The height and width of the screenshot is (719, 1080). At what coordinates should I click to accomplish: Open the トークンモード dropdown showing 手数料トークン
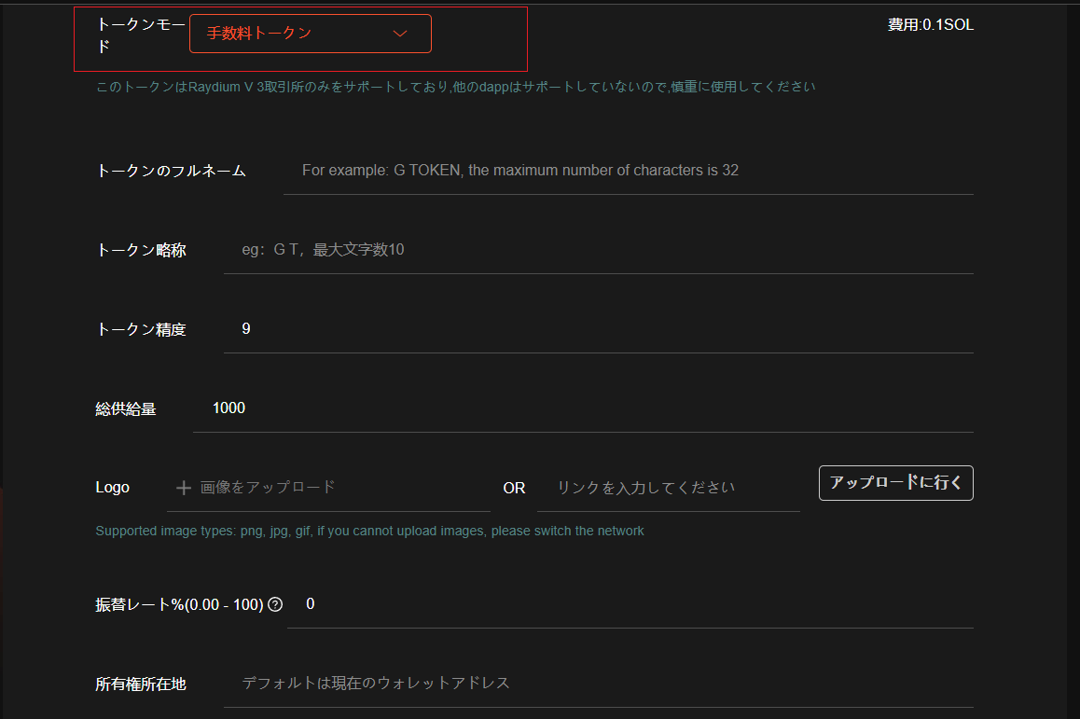[x=310, y=34]
